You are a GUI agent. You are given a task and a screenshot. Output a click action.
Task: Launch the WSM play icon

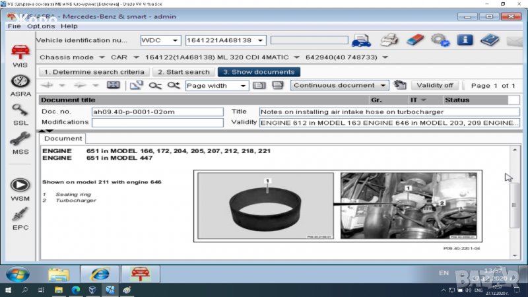click(20, 187)
